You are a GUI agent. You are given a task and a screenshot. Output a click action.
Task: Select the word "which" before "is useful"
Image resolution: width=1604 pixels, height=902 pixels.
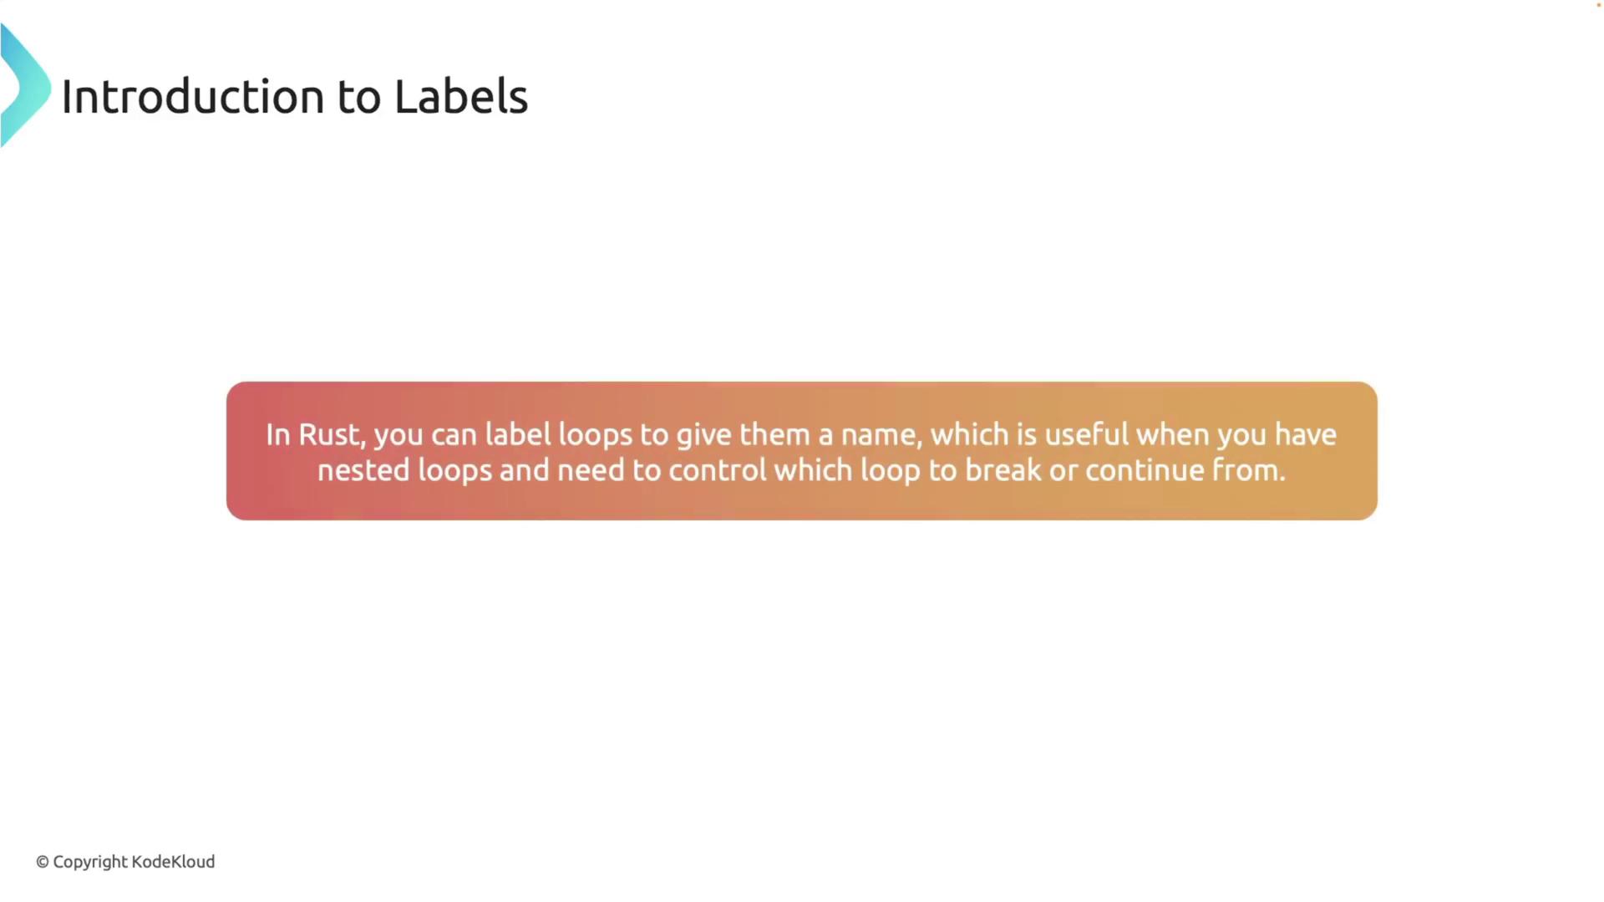969,435
